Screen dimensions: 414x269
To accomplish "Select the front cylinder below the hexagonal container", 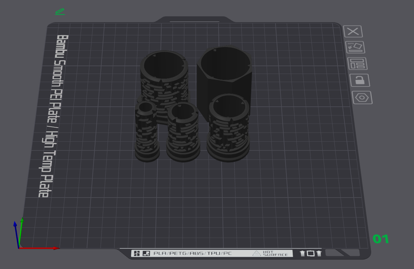I will click(229, 128).
